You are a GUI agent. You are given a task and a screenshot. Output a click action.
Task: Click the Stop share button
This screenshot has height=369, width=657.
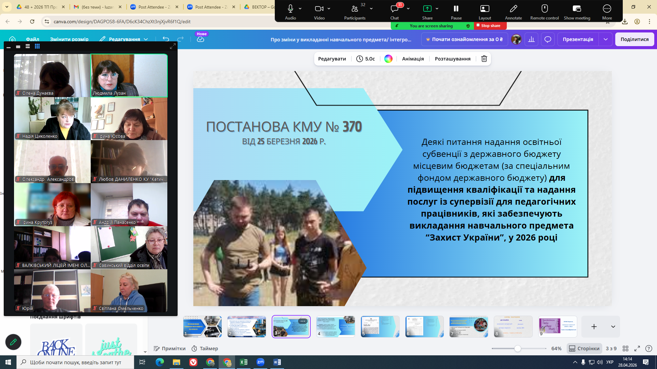point(490,26)
